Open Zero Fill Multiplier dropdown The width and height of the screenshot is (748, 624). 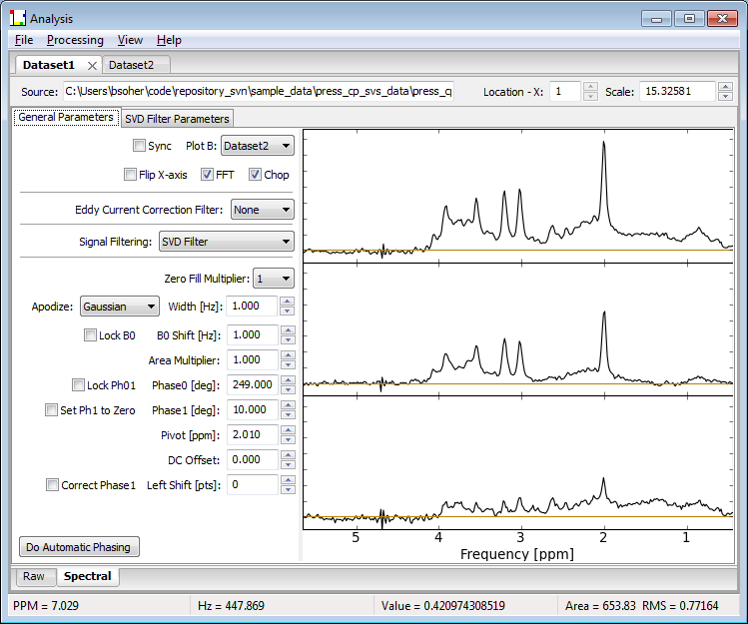(x=274, y=279)
